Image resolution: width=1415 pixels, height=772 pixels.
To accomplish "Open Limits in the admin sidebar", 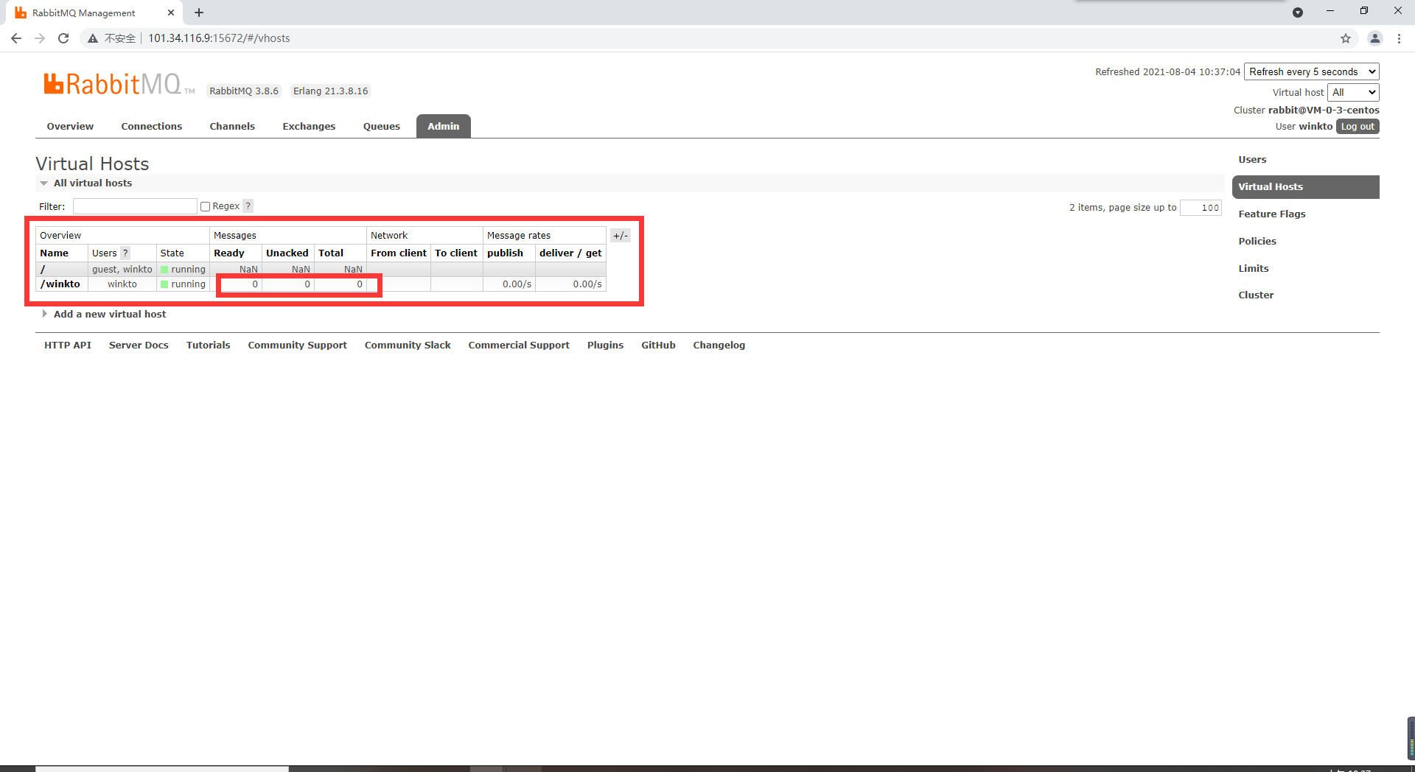I will 1253,268.
